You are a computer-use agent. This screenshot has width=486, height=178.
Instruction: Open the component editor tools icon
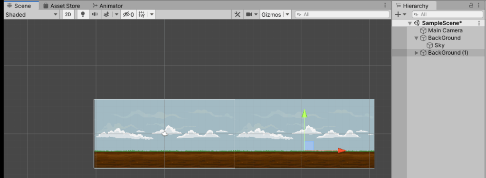pos(238,15)
